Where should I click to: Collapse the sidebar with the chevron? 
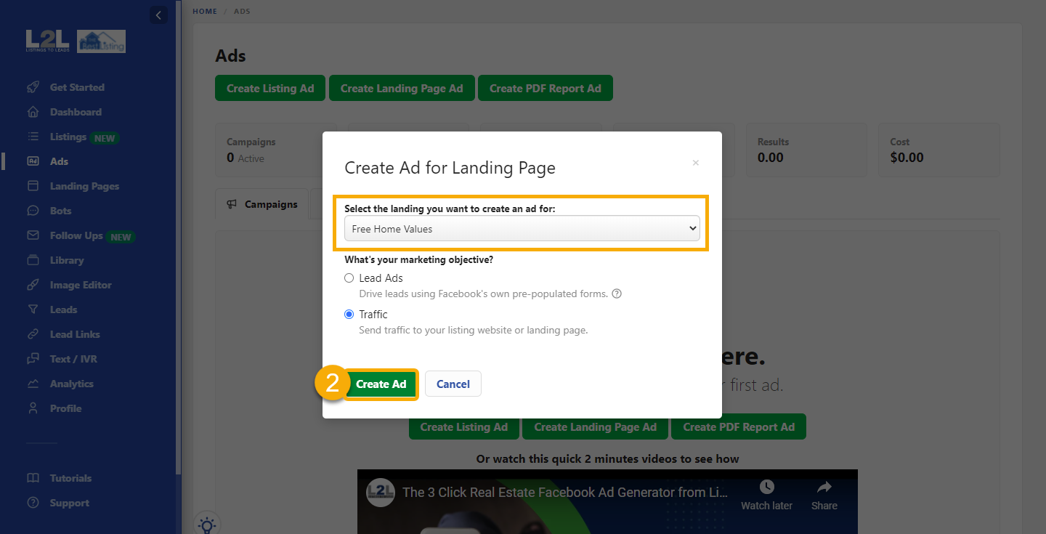[x=158, y=15]
